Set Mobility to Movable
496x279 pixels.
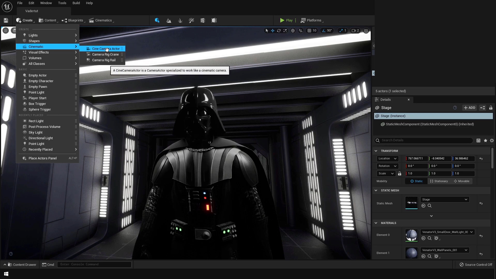pos(461,181)
